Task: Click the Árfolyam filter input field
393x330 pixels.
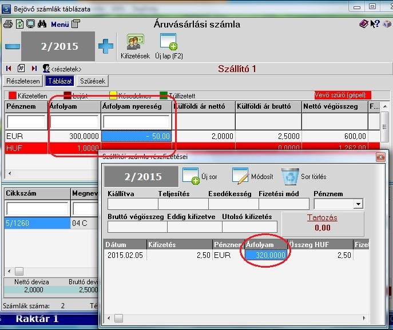Action: [74, 122]
